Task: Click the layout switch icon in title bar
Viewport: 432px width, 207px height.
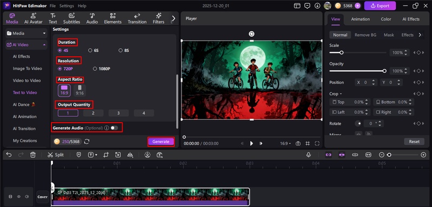Action: pos(297,6)
